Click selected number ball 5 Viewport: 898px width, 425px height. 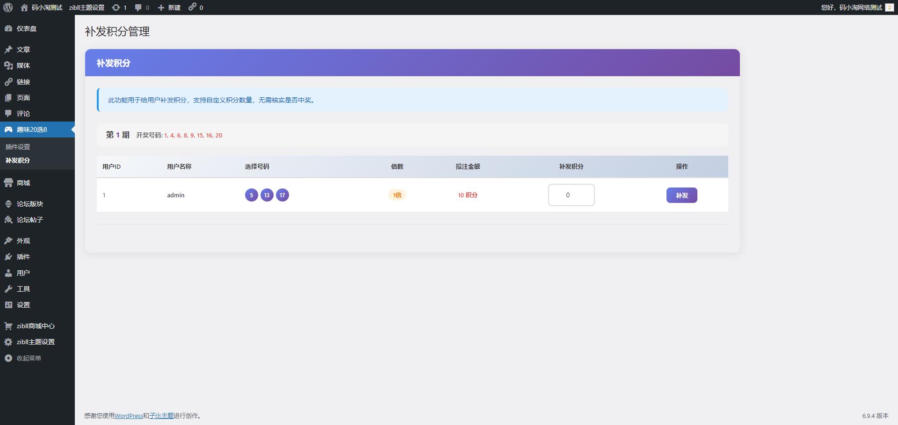point(252,195)
